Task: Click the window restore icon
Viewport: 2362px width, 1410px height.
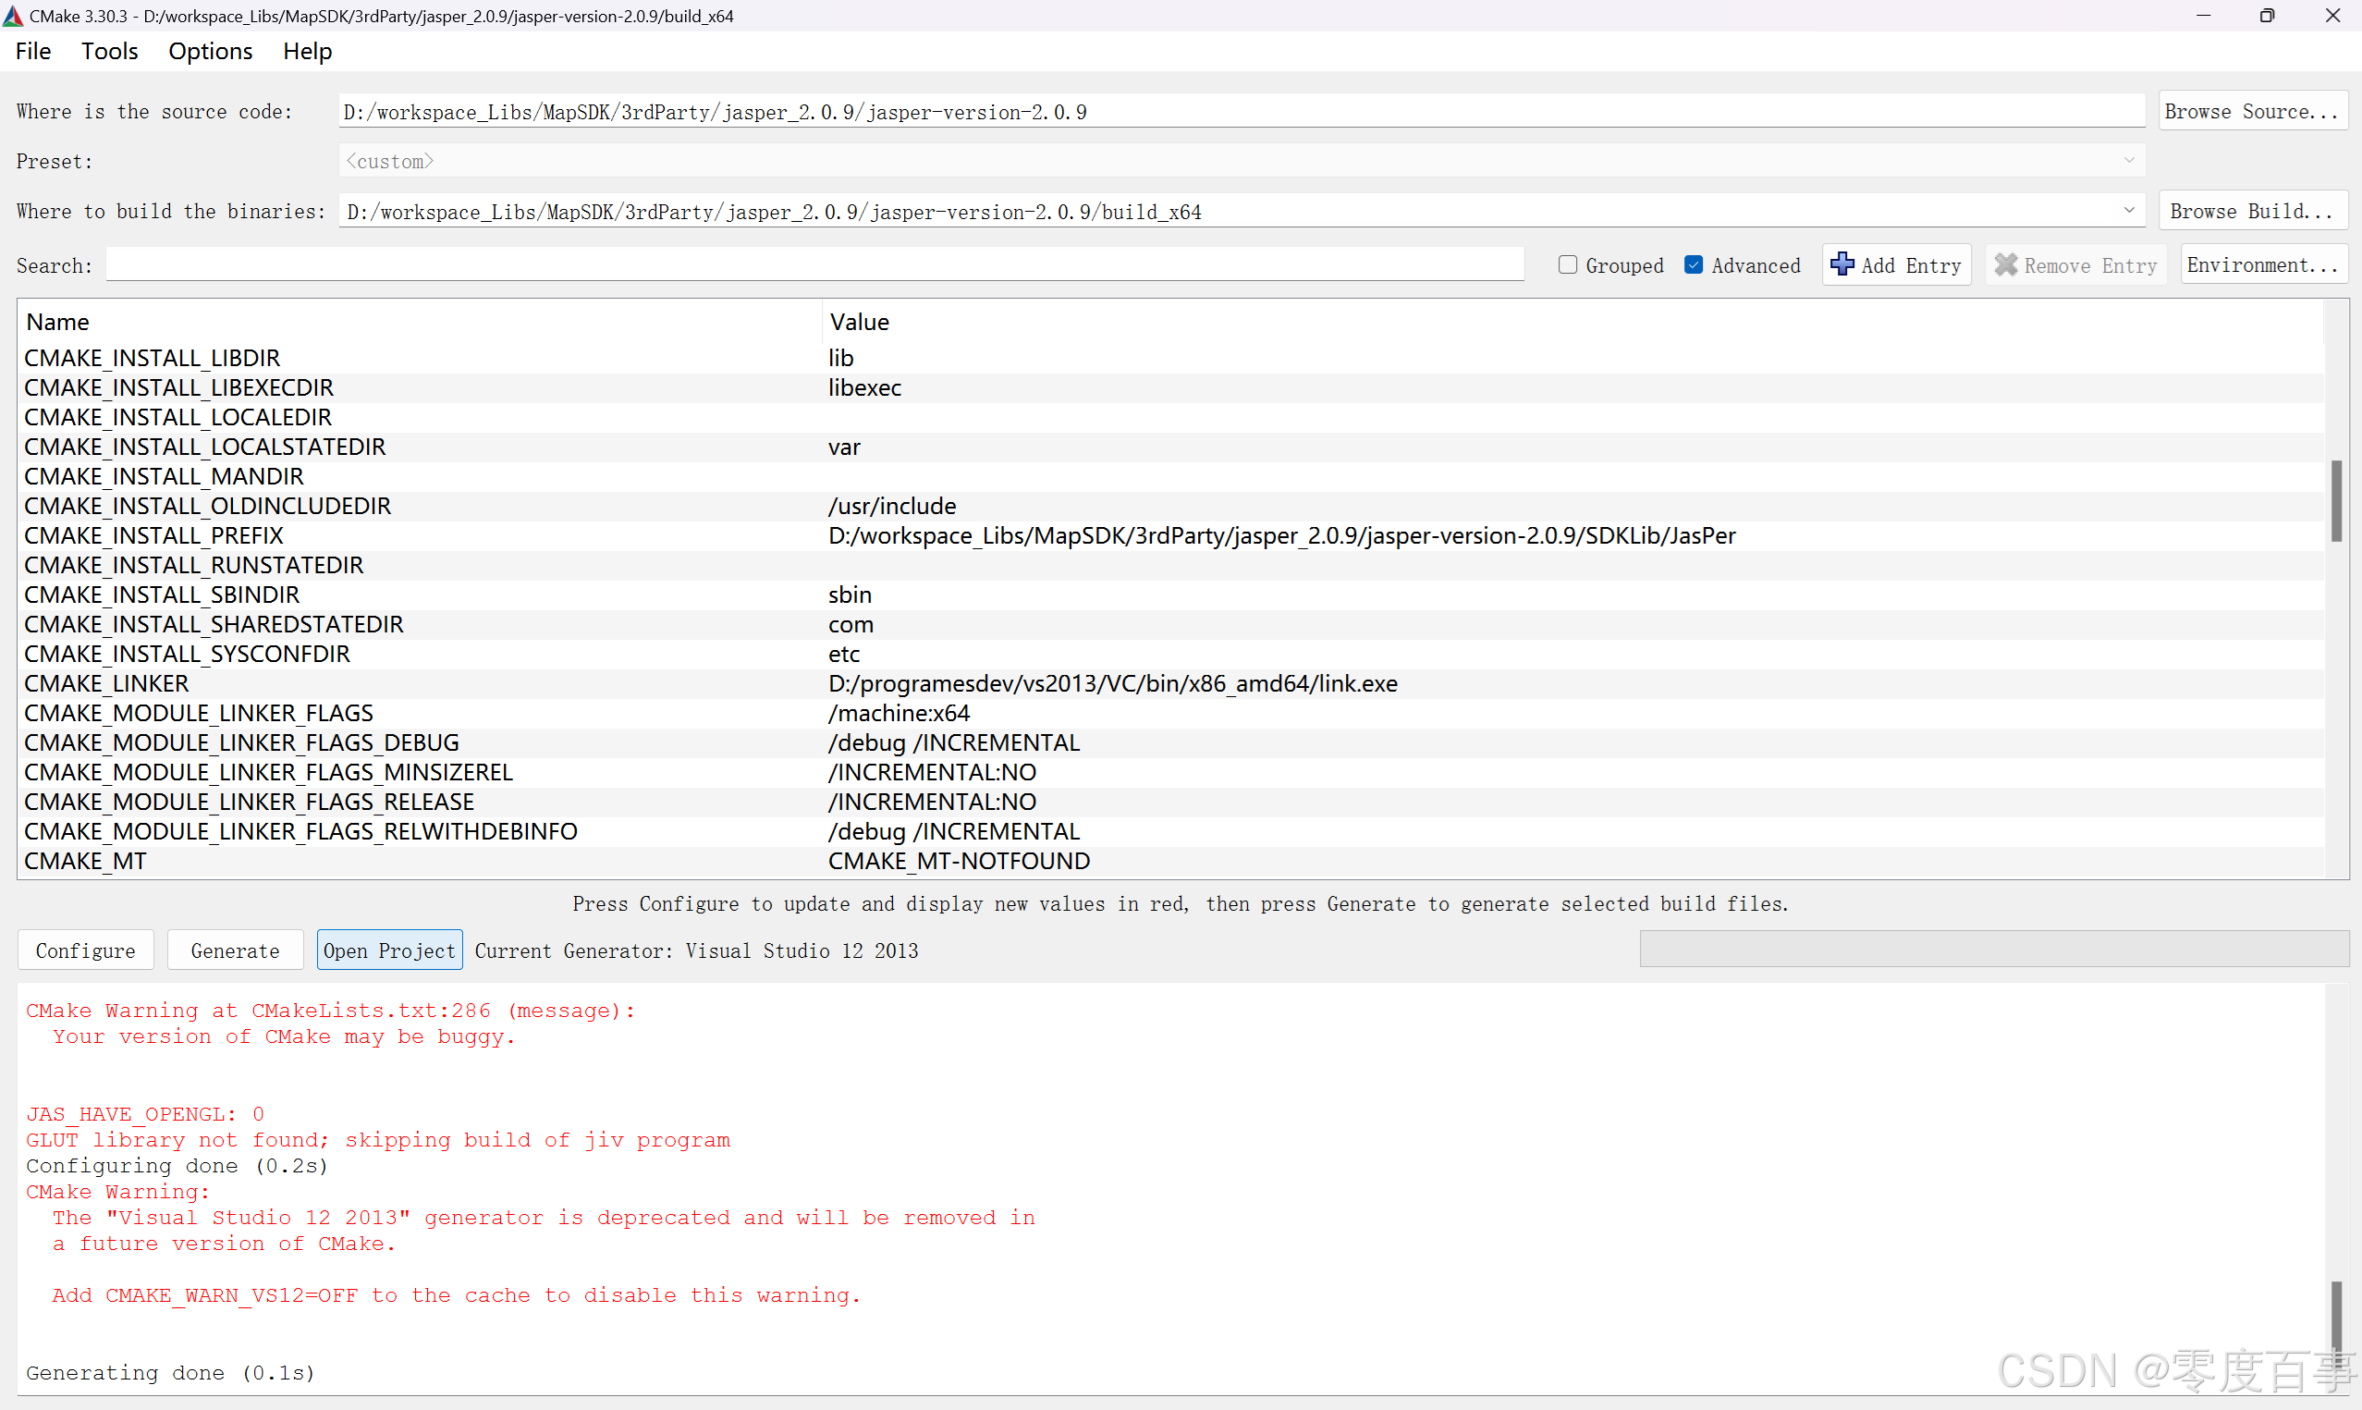Action: 2267,15
